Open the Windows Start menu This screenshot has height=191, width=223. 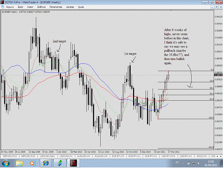coord(6,163)
